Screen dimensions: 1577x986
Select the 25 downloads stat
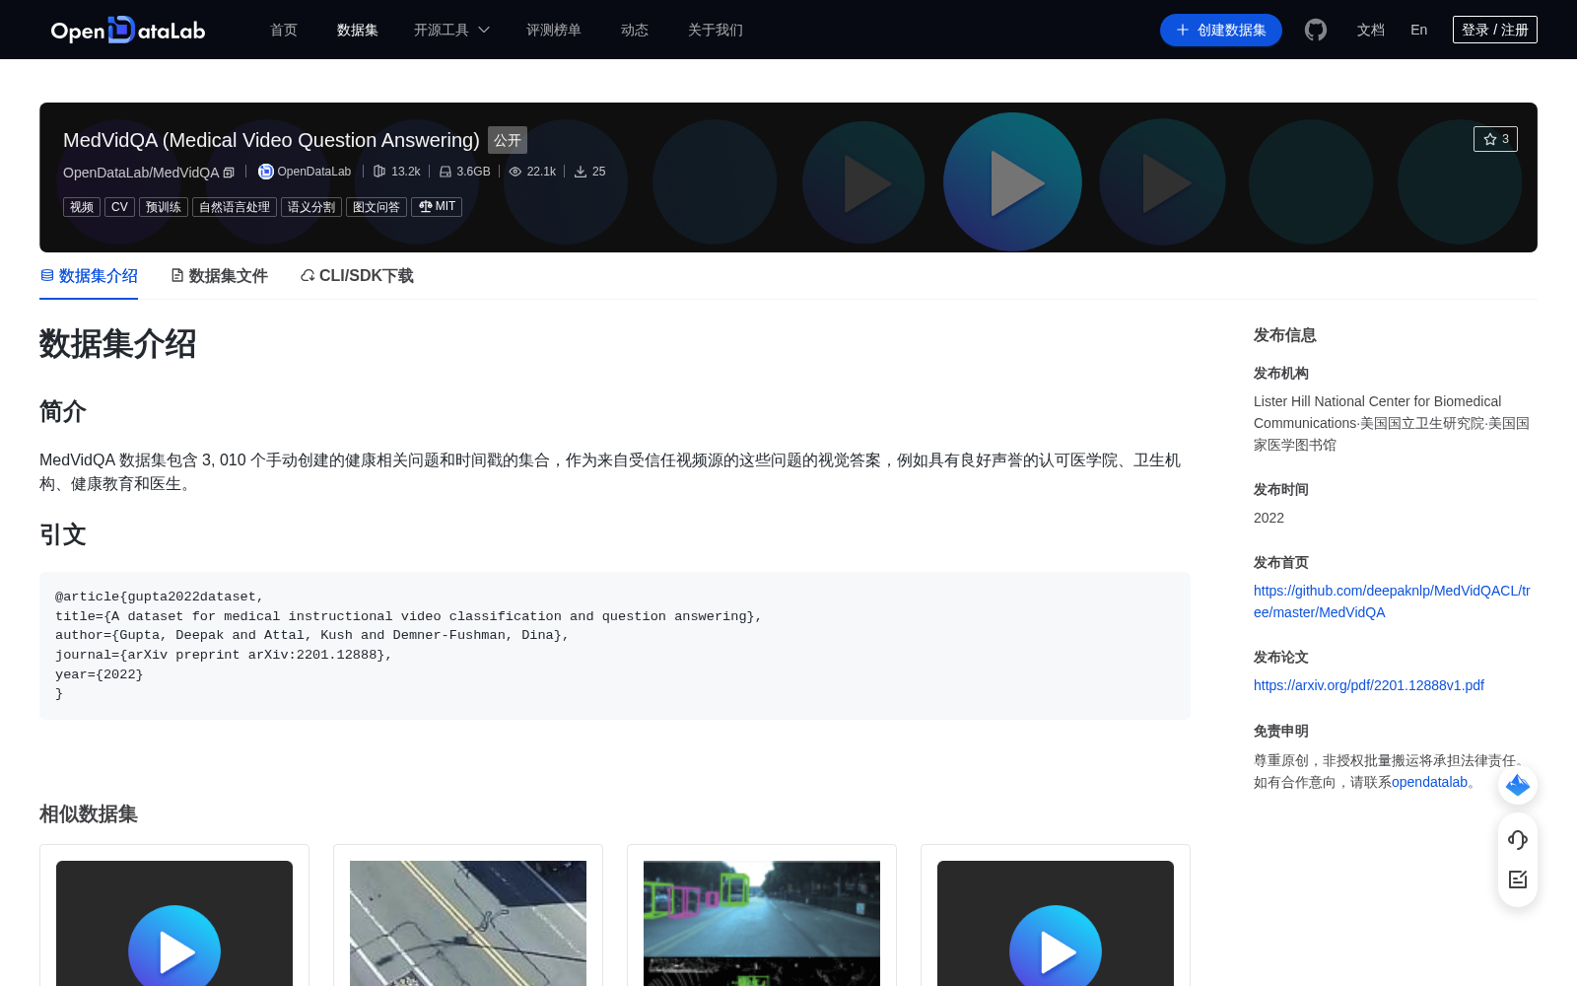coord(589,172)
